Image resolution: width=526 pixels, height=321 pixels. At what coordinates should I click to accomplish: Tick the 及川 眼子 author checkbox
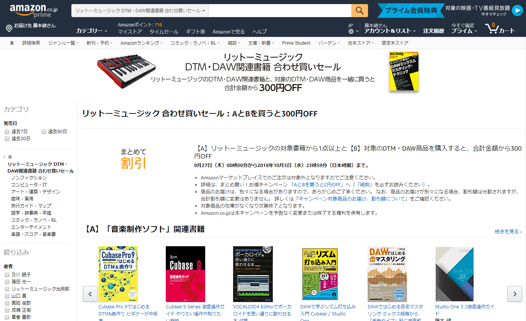[7, 275]
